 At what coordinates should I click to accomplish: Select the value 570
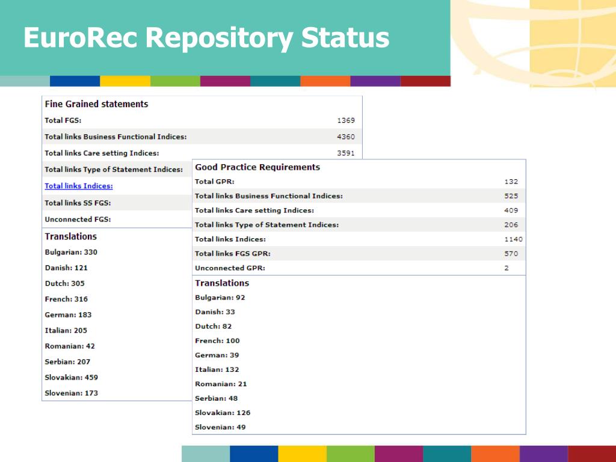(511, 253)
